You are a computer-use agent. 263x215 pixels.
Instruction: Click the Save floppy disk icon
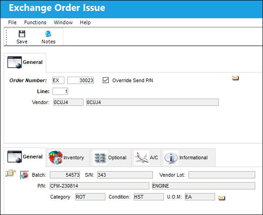coord(22,34)
